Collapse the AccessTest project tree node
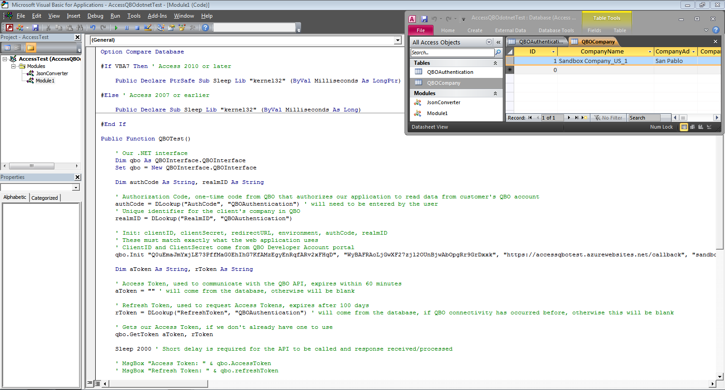This screenshot has height=390, width=725. point(5,59)
